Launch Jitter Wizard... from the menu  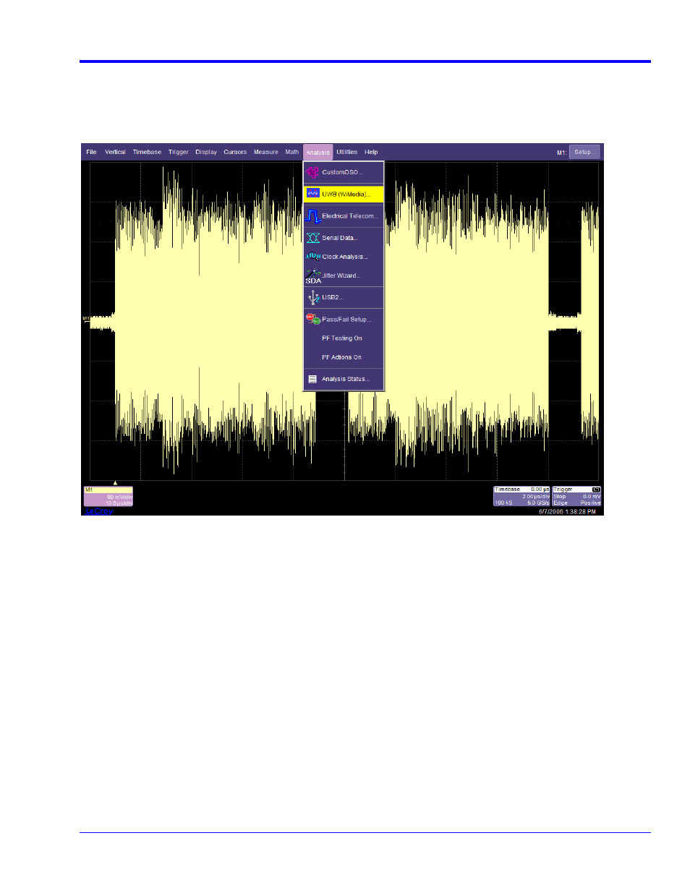(x=344, y=275)
